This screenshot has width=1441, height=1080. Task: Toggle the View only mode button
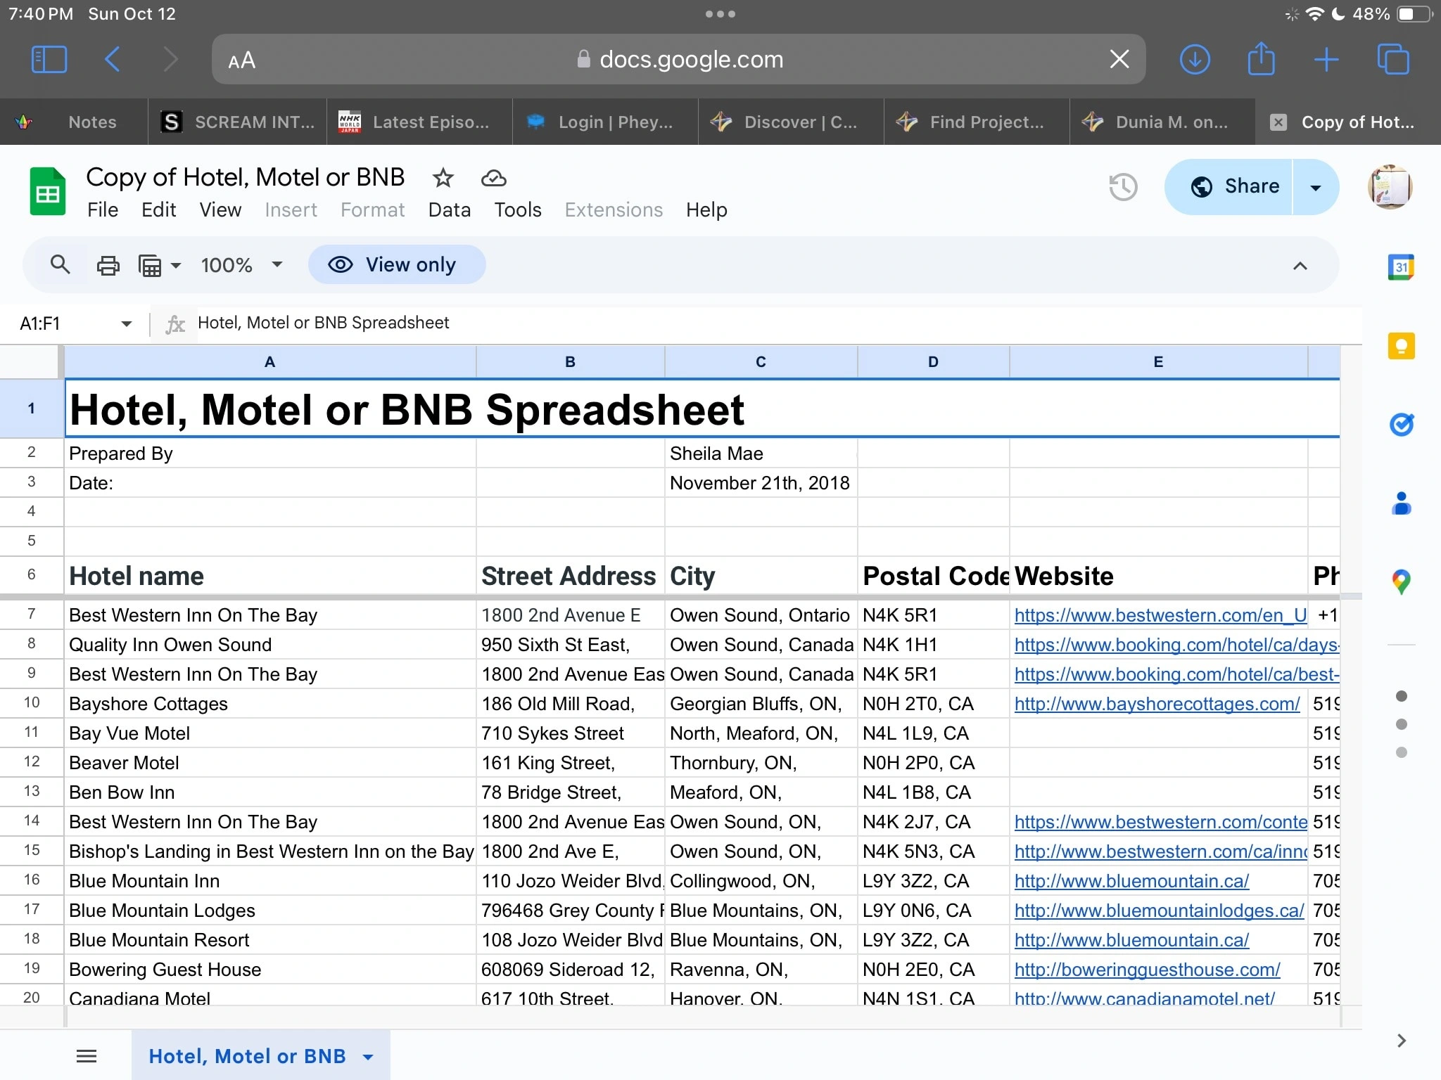tap(397, 265)
